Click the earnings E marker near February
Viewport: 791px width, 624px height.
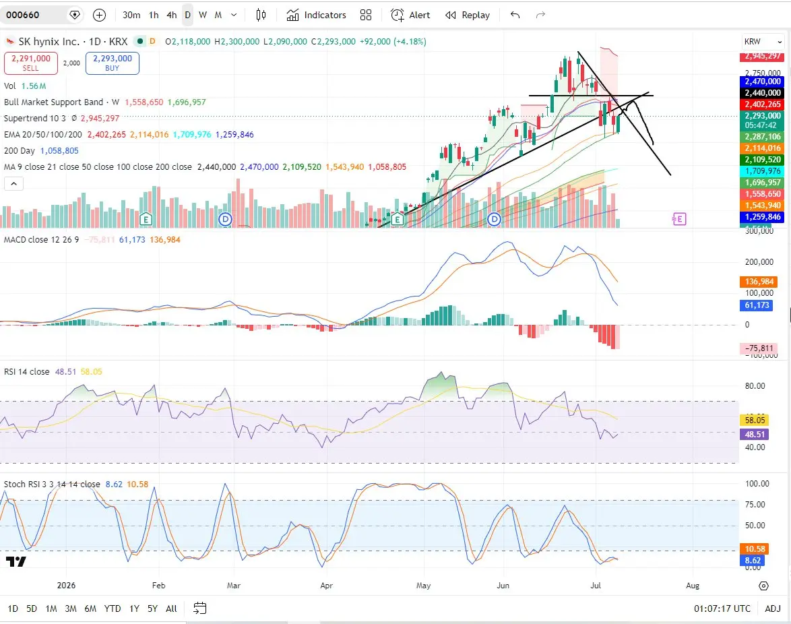tap(146, 219)
